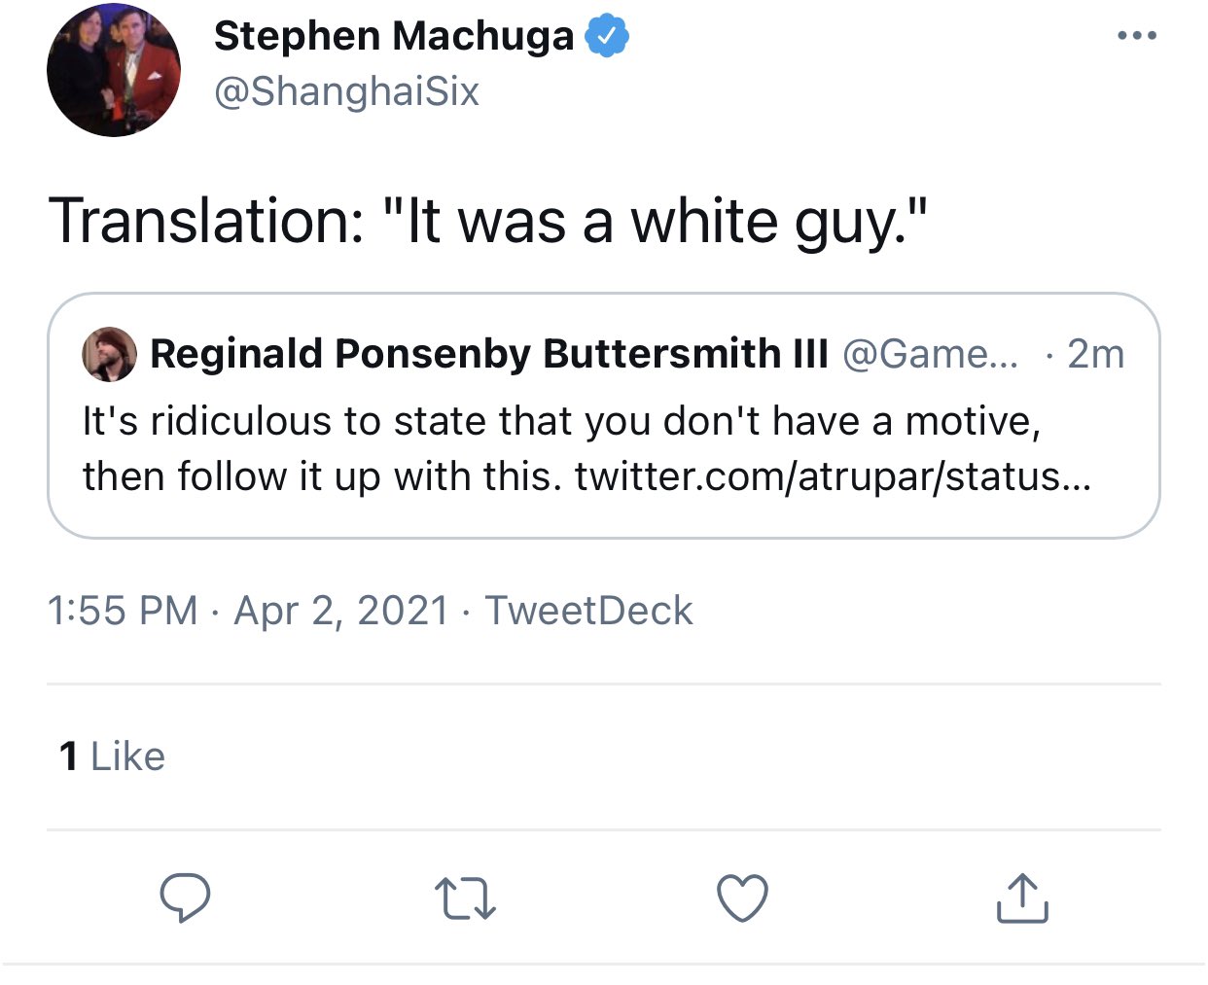This screenshot has width=1208, height=985.
Task: View who liked via 1 Like
Action: tap(112, 756)
